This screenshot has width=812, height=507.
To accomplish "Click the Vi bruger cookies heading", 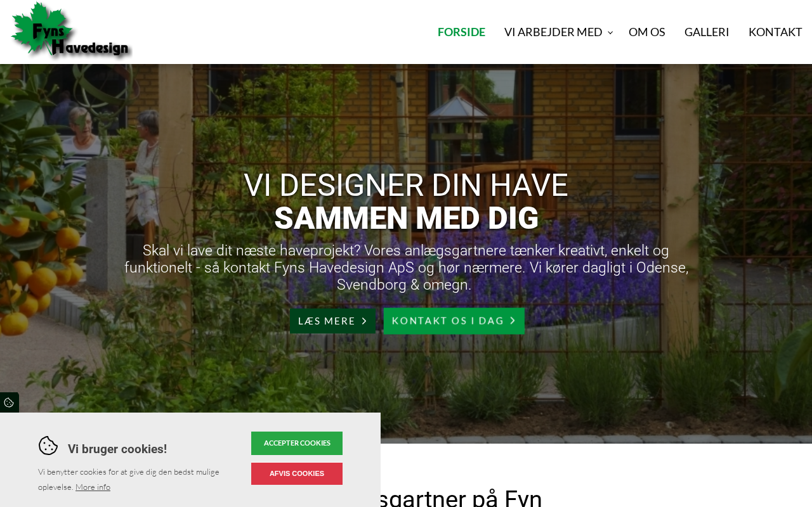I will tap(117, 449).
